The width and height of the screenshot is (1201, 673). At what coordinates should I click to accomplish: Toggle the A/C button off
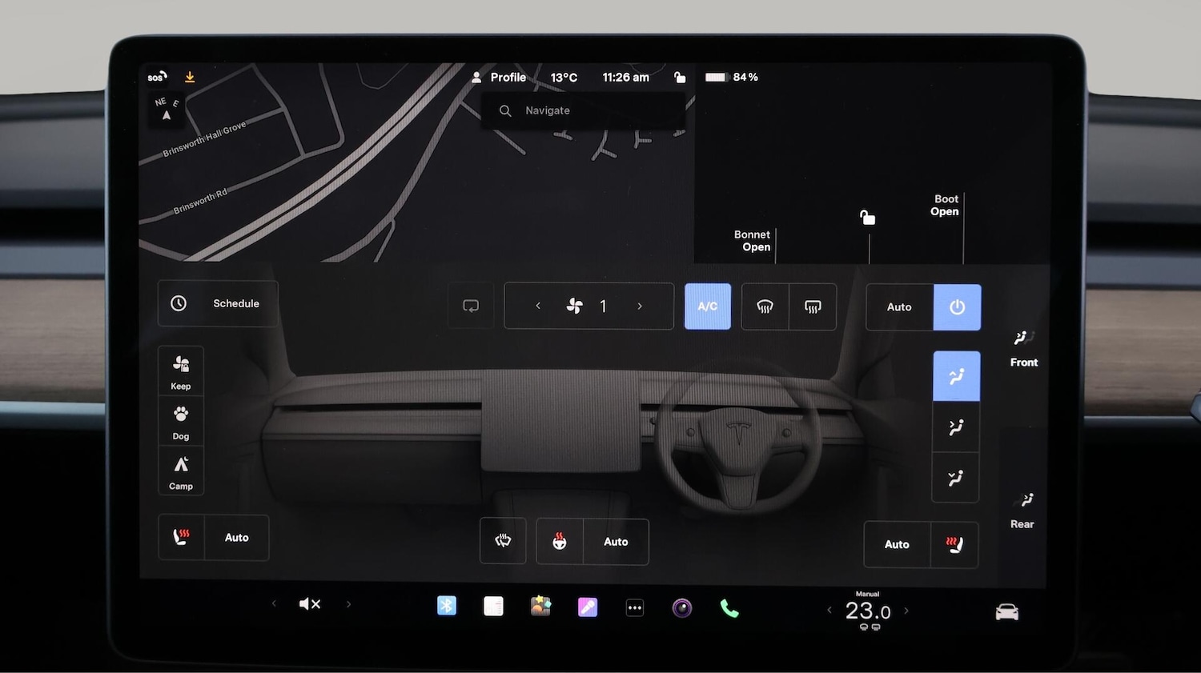pyautogui.click(x=708, y=306)
